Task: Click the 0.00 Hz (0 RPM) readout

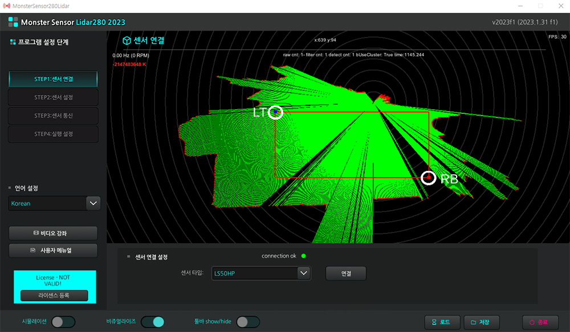Action: (x=131, y=55)
